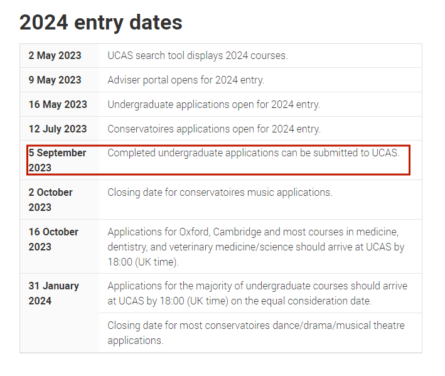Select the '16 May 2023' date cell
445x376 pixels.
60,104
